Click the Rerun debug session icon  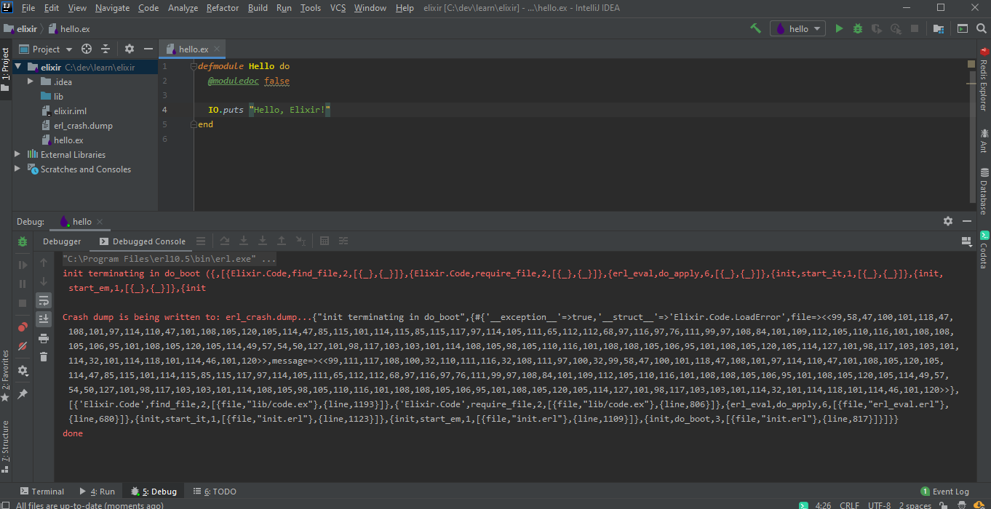tap(23, 242)
